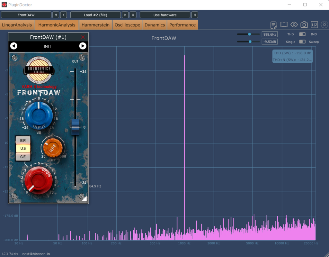This screenshot has width=329, height=257.
Task: Open the INIT preset name list
Action: [x=48, y=46]
